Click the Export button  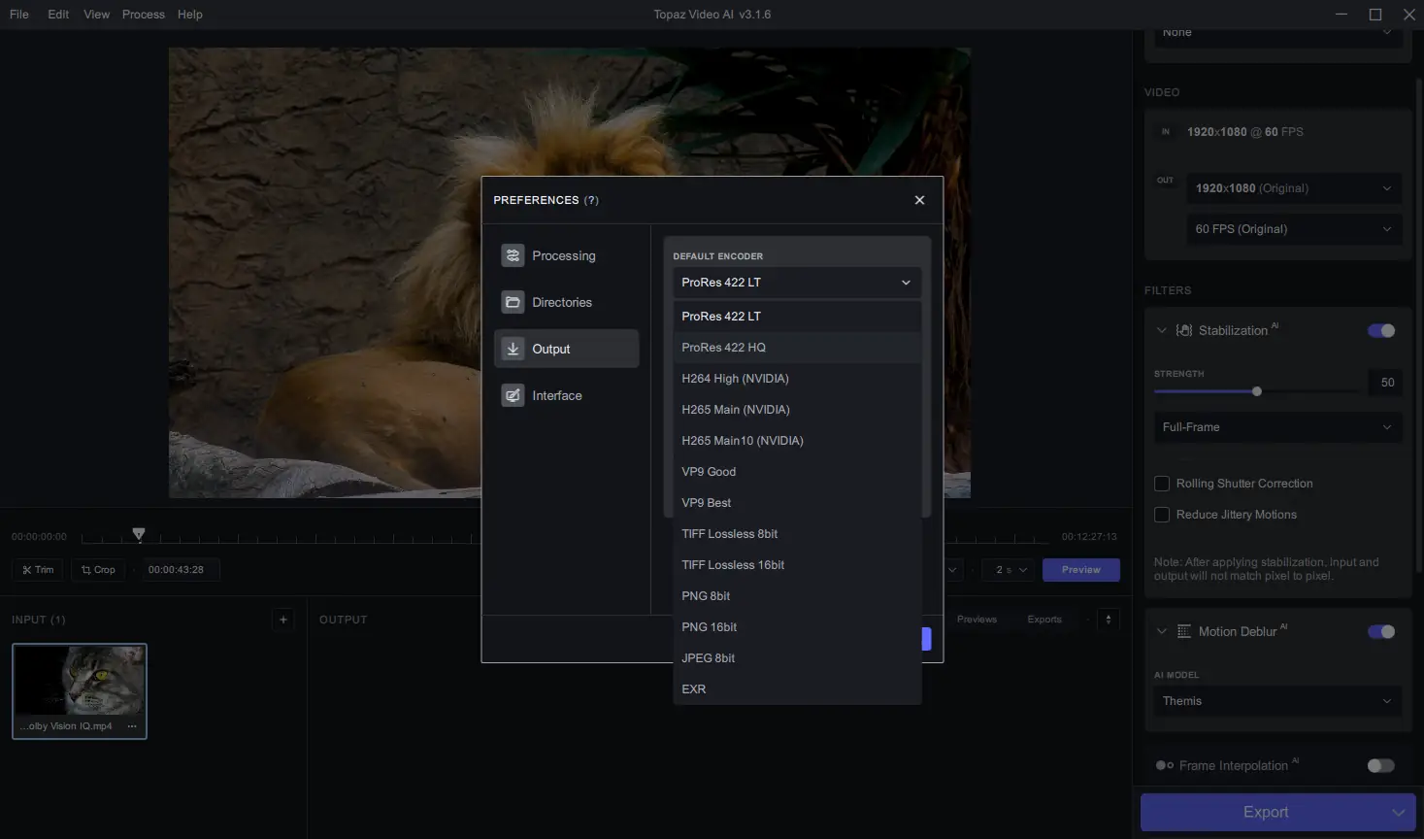click(1265, 813)
